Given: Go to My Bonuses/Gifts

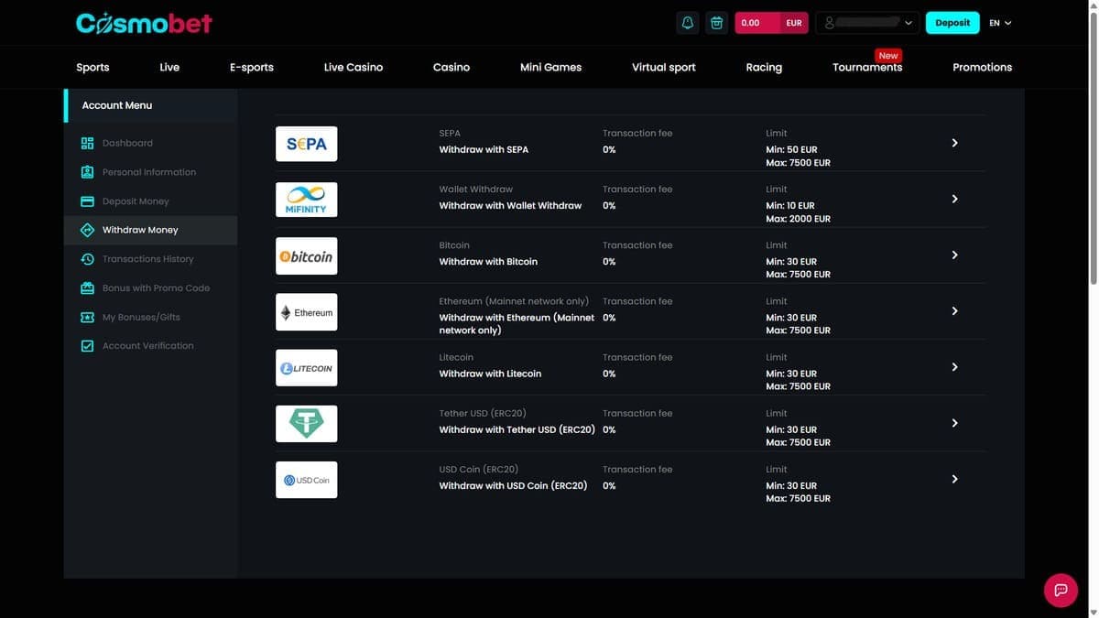Looking at the screenshot, I should pos(141,317).
